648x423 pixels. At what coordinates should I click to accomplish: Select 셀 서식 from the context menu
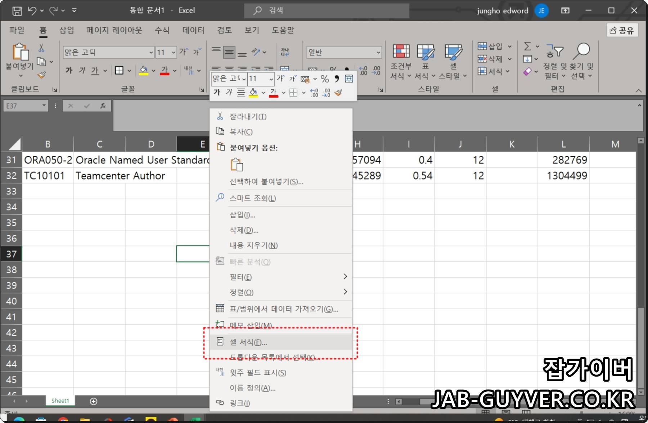click(x=281, y=342)
